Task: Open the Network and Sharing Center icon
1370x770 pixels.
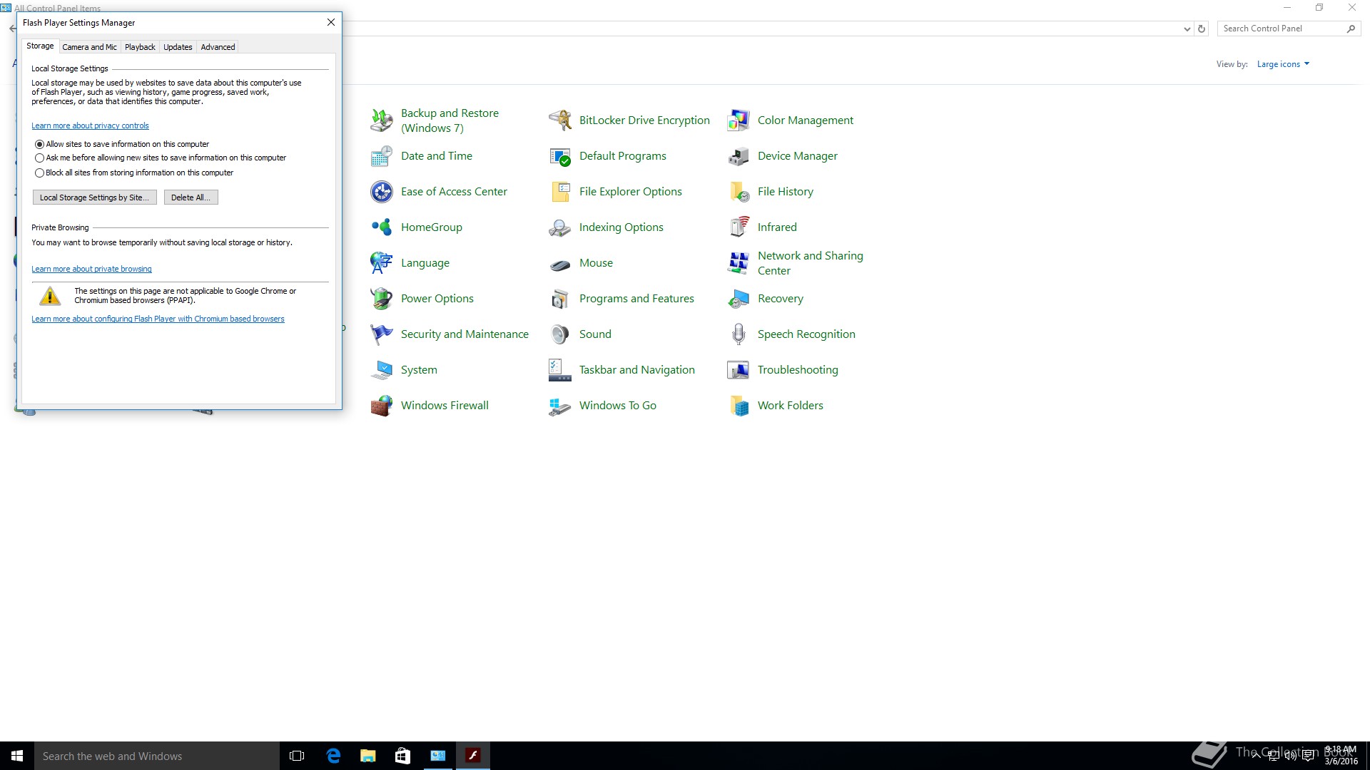Action: click(739, 263)
